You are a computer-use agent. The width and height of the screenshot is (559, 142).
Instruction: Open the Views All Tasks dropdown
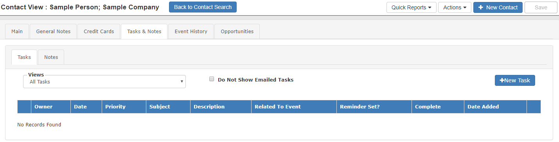click(104, 82)
